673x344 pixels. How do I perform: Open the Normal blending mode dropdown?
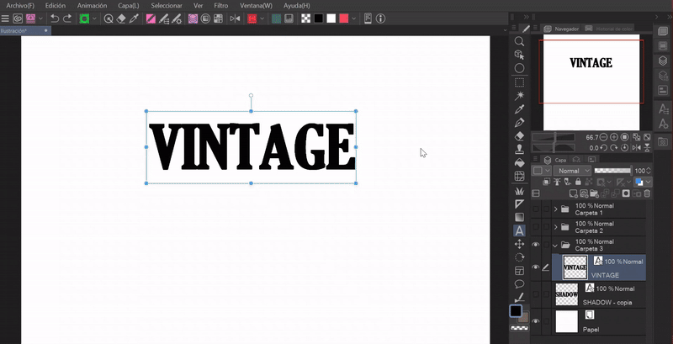pyautogui.click(x=572, y=171)
